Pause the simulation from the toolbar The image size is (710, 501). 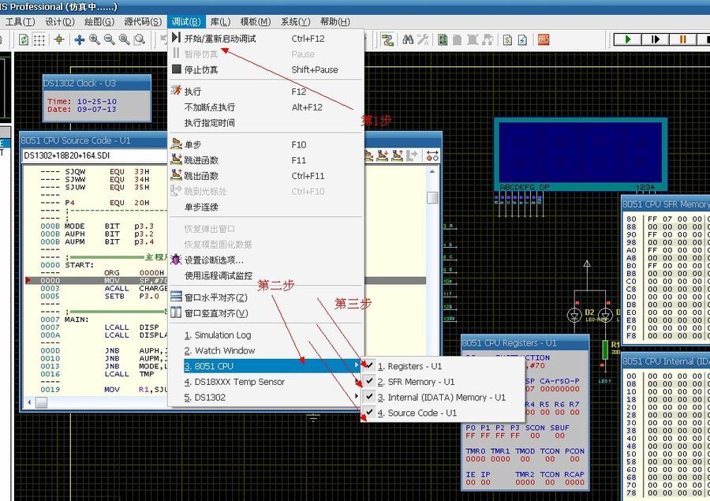pyautogui.click(x=682, y=39)
